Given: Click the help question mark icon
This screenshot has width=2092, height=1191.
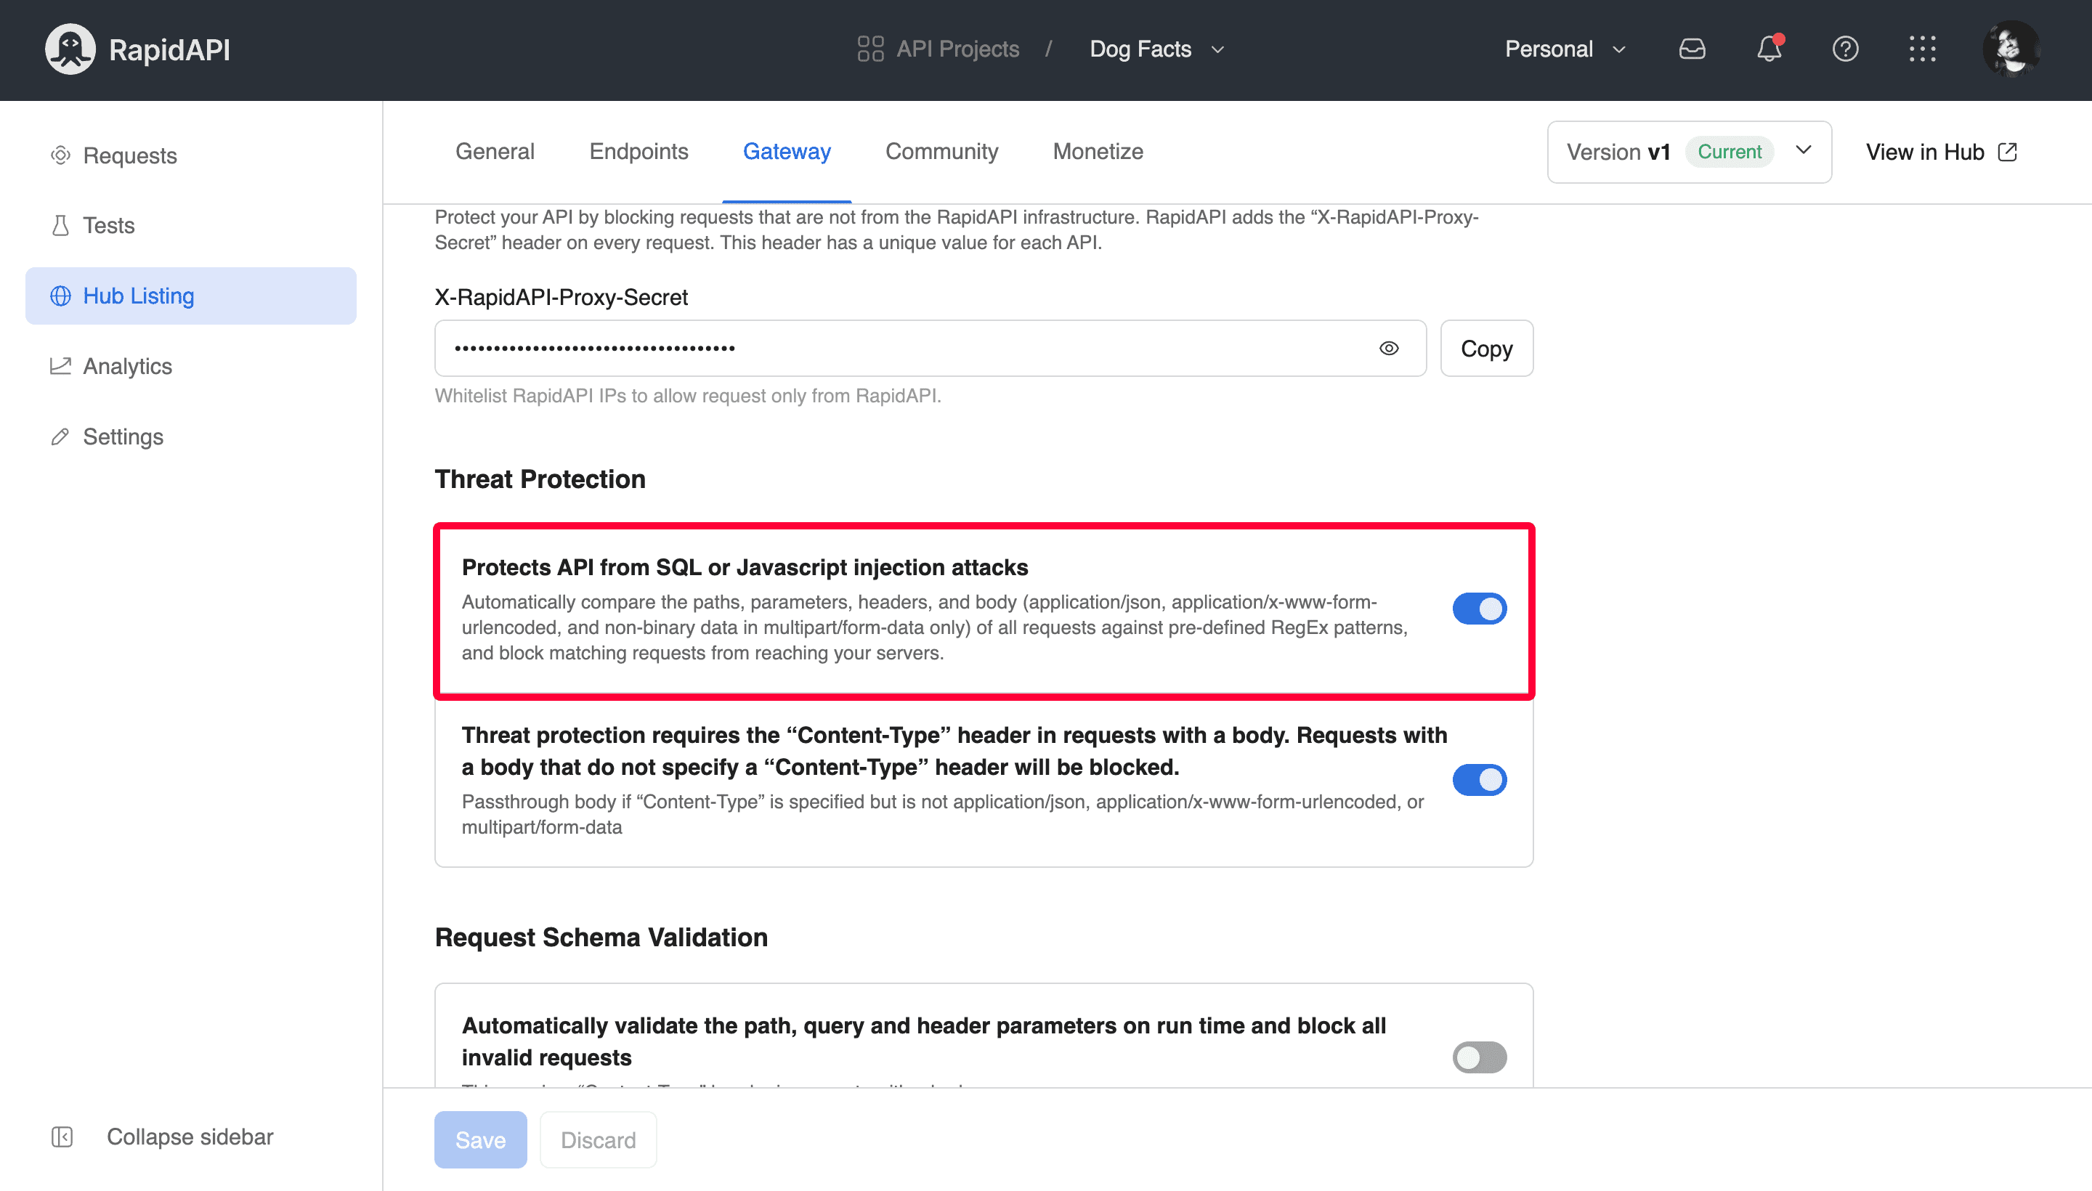Looking at the screenshot, I should pyautogui.click(x=1845, y=49).
